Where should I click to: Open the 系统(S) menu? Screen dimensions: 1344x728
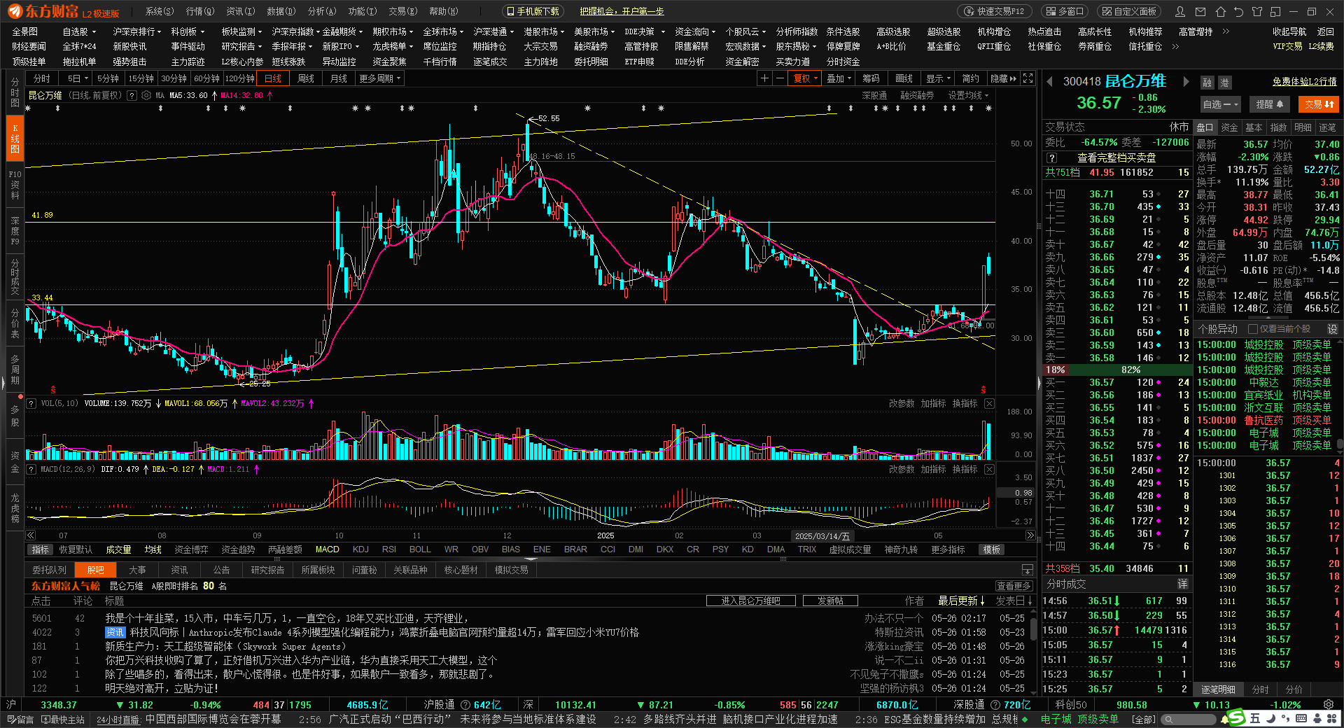pos(160,11)
